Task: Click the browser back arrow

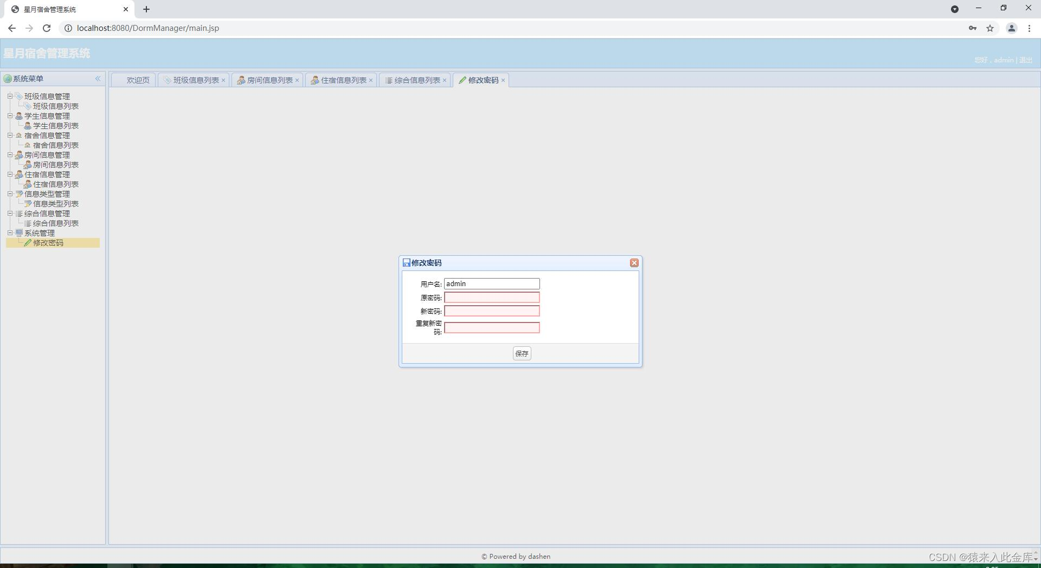Action: (x=12, y=28)
